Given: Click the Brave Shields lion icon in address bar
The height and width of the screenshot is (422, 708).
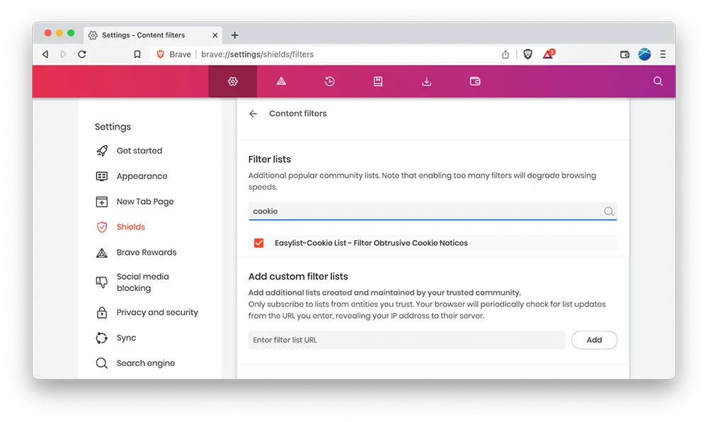Looking at the screenshot, I should [x=527, y=55].
